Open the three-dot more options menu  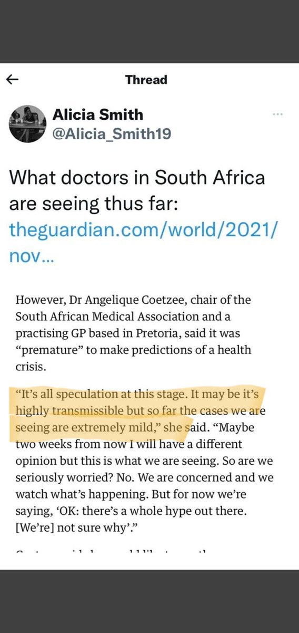click(x=278, y=115)
